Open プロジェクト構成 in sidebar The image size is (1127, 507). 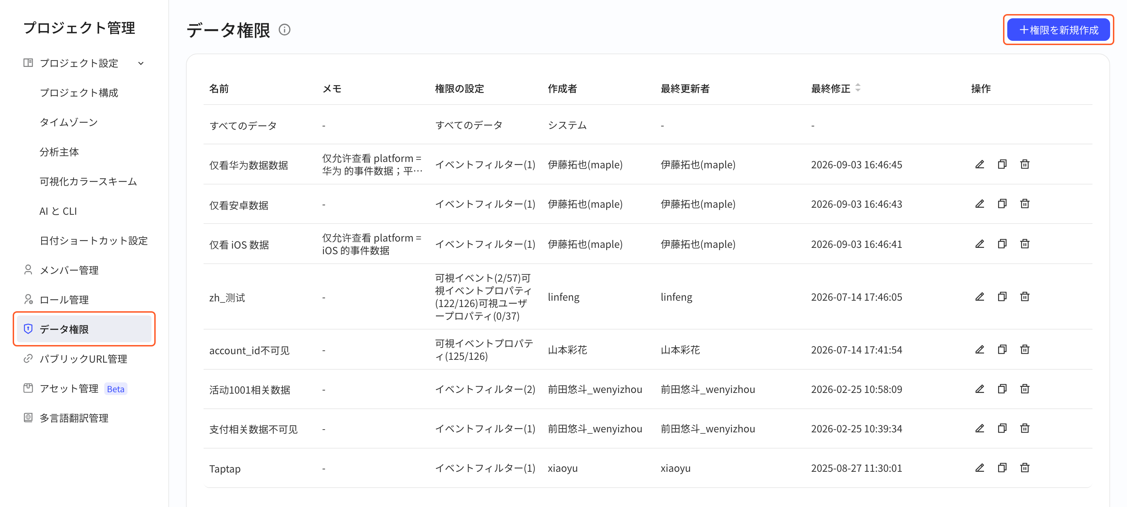coord(79,93)
